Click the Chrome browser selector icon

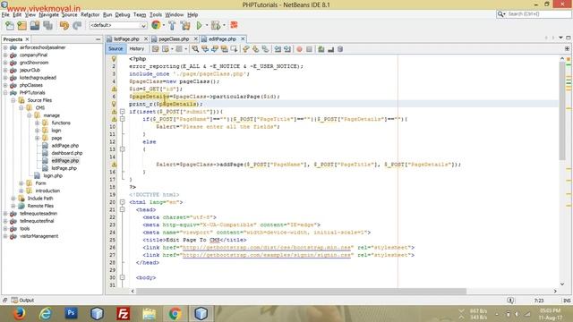click(156, 25)
